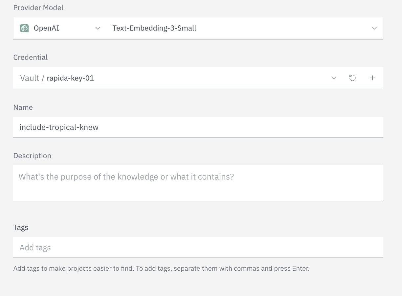402x296 pixels.
Task: Open the model chevron for Text-Embedding-3-Small
Action: click(374, 28)
